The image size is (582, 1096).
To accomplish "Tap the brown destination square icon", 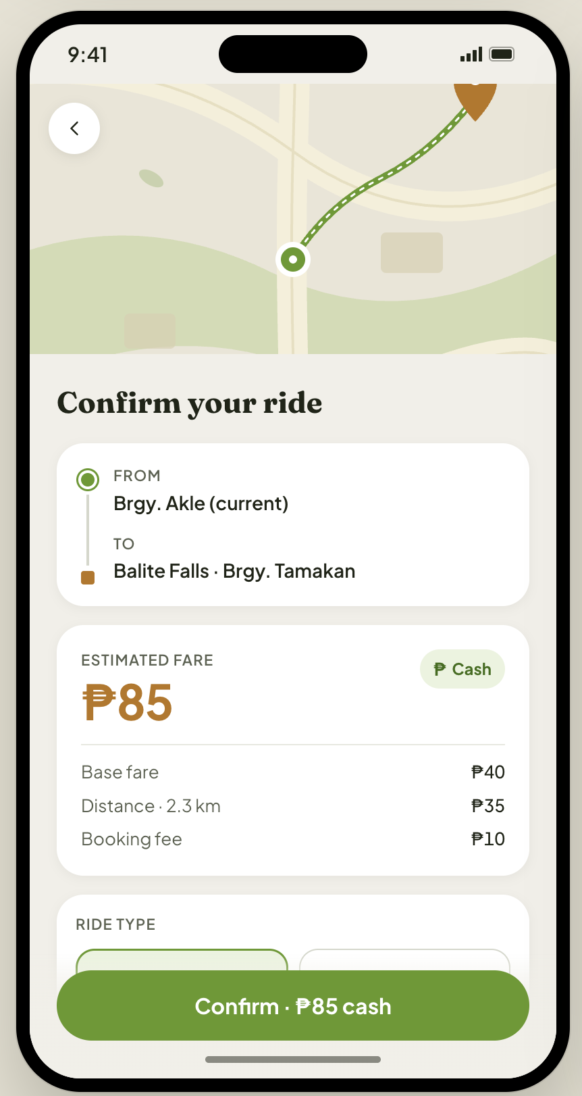I will pyautogui.click(x=88, y=578).
